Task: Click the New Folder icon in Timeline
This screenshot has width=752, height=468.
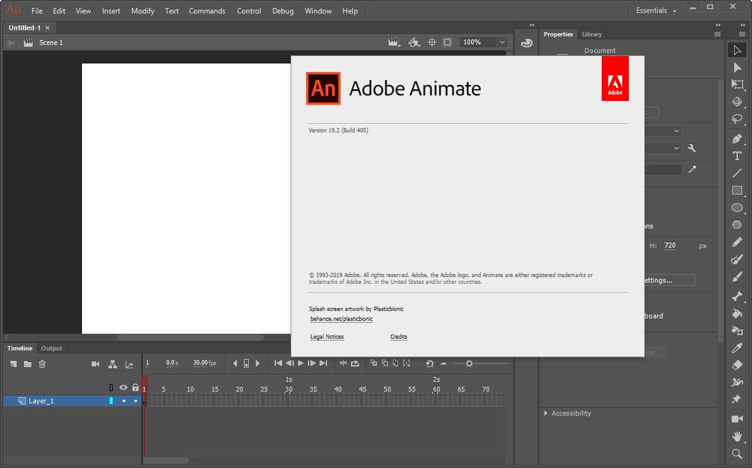Action: coord(28,364)
